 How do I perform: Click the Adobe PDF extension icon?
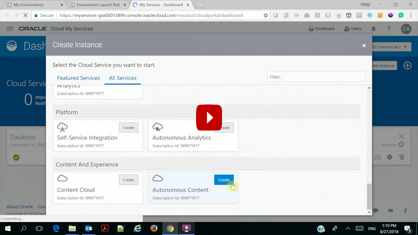(x=317, y=15)
